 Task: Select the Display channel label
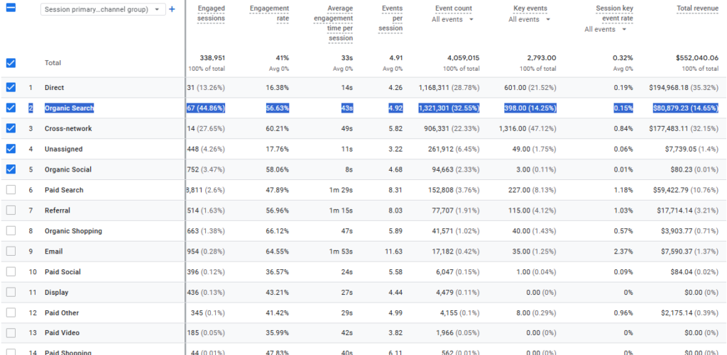(57, 292)
